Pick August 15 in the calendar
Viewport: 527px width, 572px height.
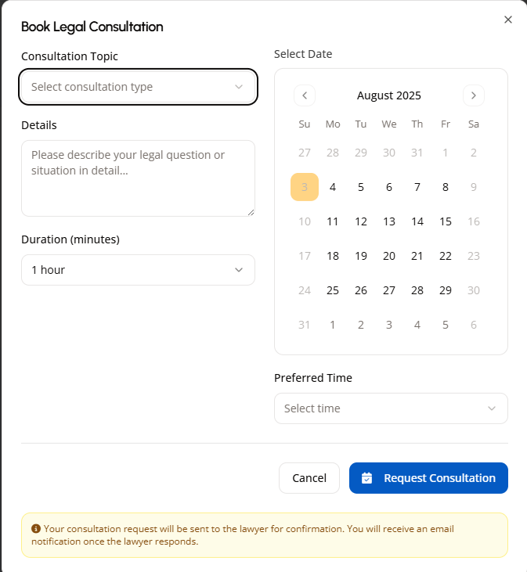(x=446, y=221)
